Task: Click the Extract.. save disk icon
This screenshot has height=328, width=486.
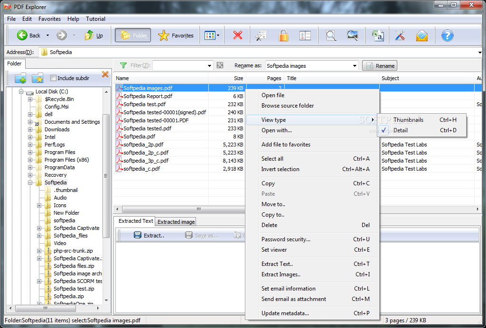Action: [x=138, y=235]
